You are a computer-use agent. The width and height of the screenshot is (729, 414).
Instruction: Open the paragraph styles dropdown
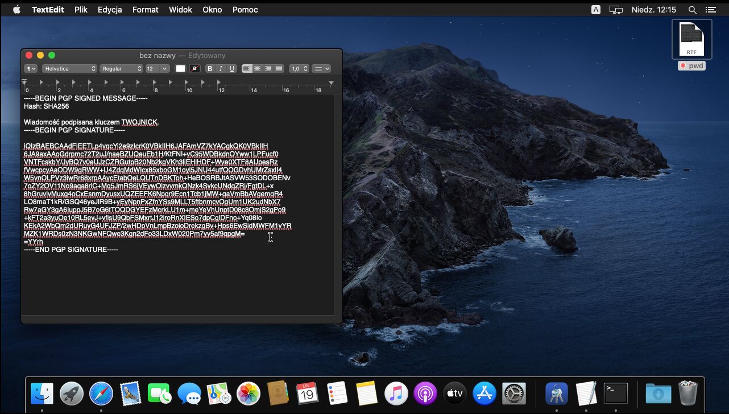(30, 69)
